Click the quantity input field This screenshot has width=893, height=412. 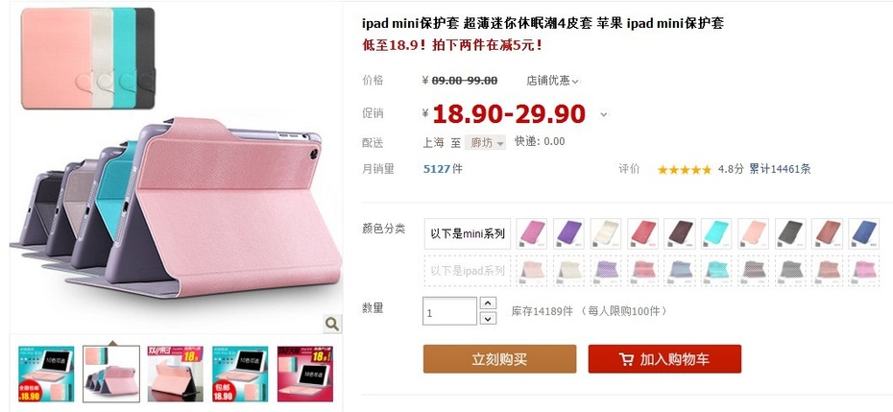pyautogui.click(x=450, y=311)
